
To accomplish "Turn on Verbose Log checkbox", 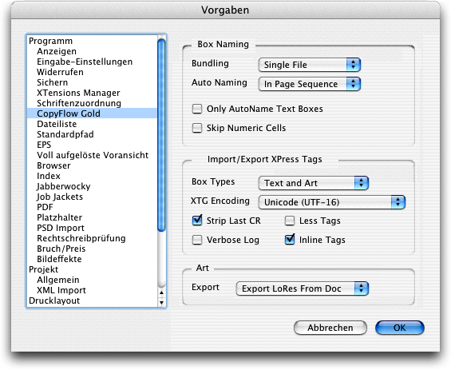I will (197, 240).
